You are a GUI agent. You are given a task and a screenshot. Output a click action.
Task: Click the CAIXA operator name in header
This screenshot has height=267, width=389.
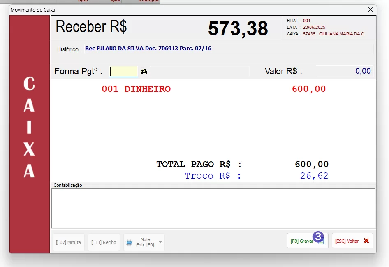341,34
